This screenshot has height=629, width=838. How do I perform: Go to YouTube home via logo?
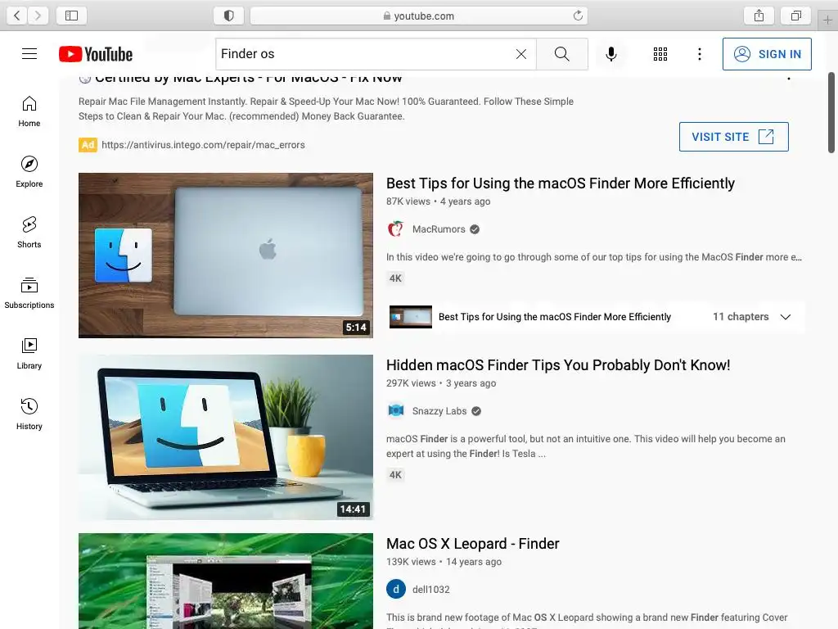click(96, 54)
